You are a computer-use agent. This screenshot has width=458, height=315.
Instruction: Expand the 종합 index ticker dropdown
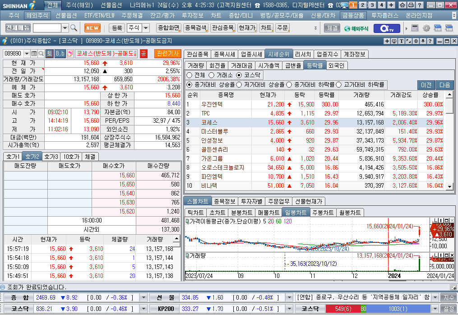click(x=143, y=298)
